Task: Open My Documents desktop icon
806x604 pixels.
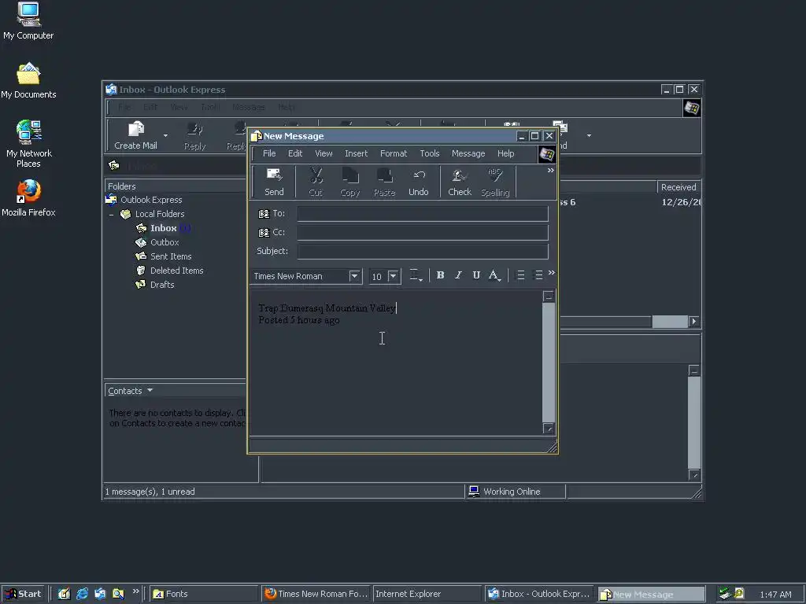Action: coord(28,81)
